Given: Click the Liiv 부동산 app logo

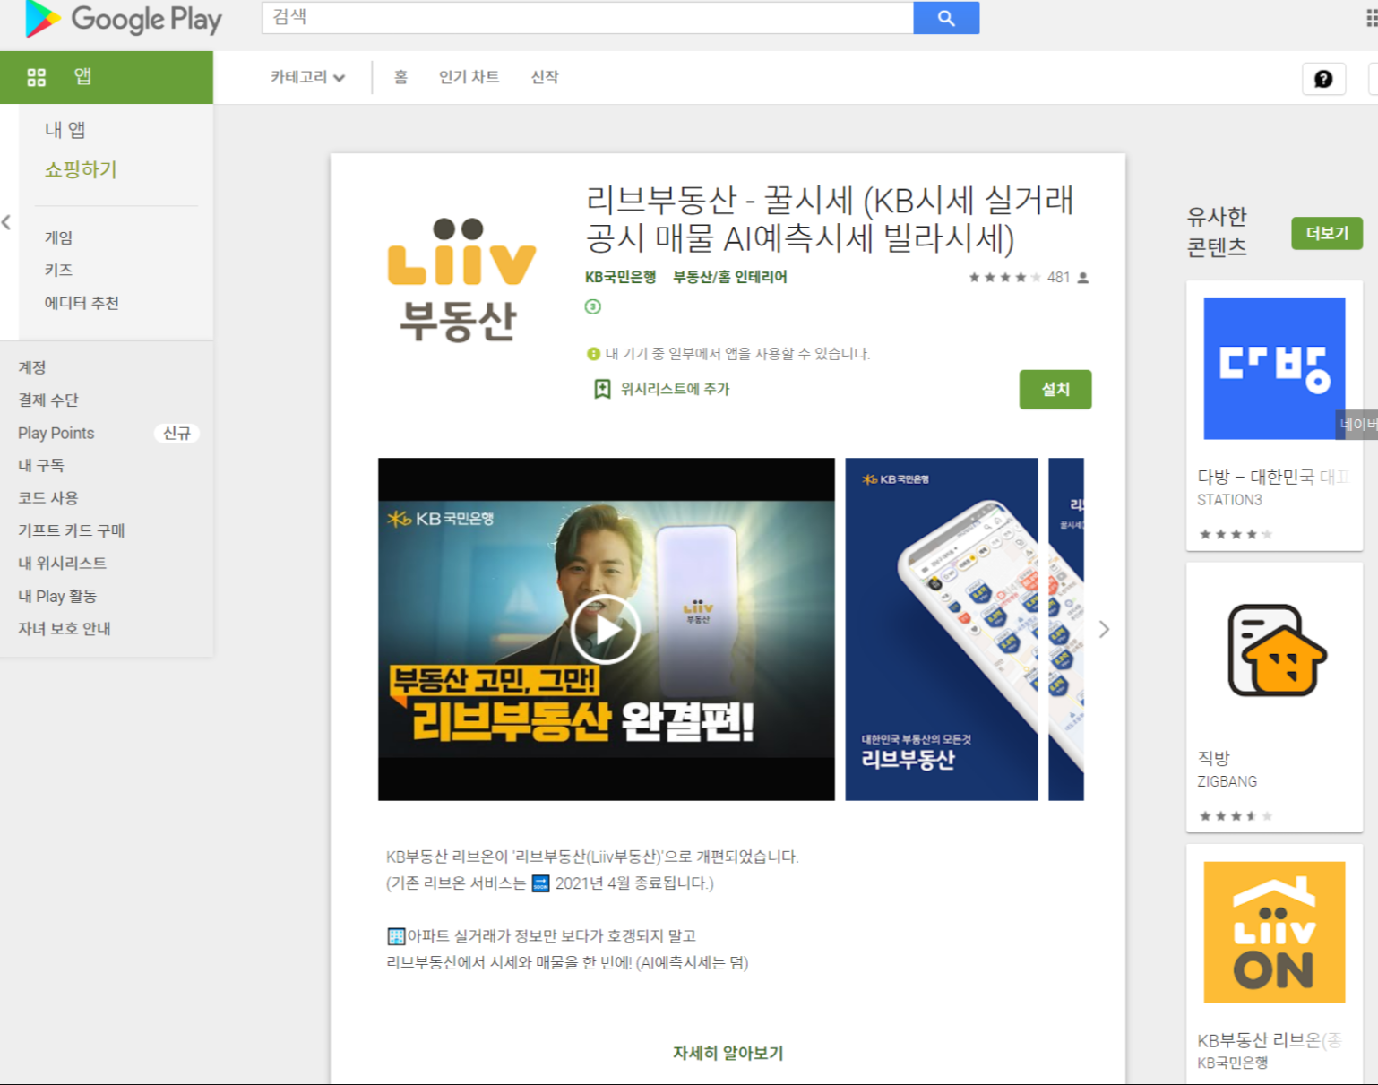Looking at the screenshot, I should point(461,281).
